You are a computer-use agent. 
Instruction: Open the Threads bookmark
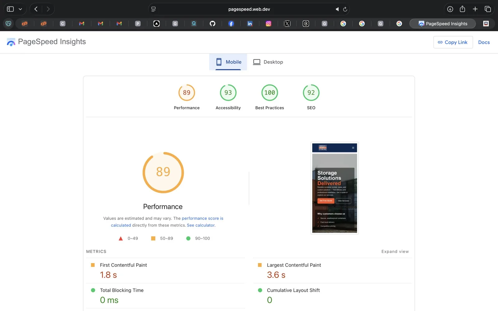[306, 23]
